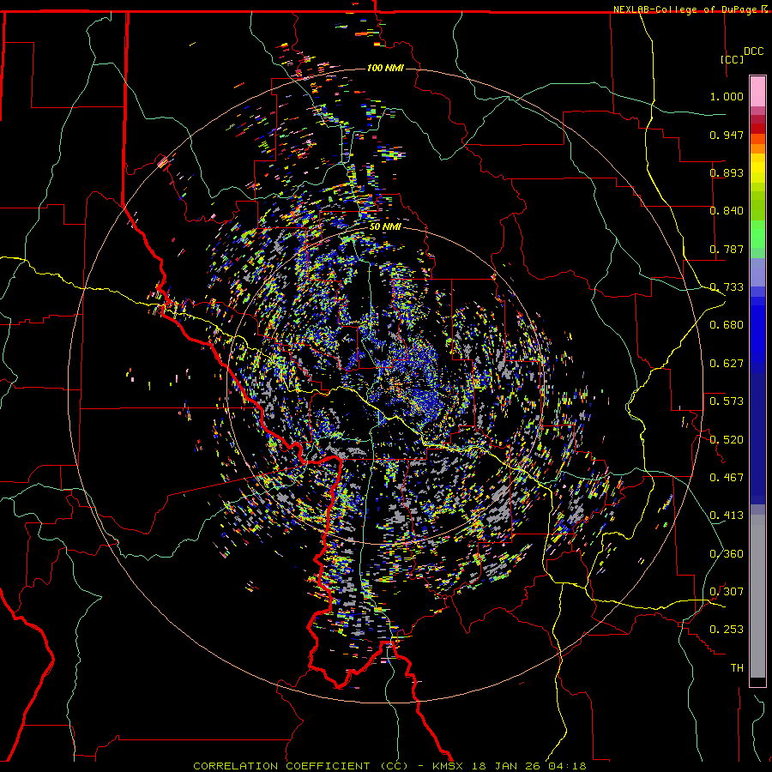Click the 0.520 scale value
The image size is (772, 772).
727,440
